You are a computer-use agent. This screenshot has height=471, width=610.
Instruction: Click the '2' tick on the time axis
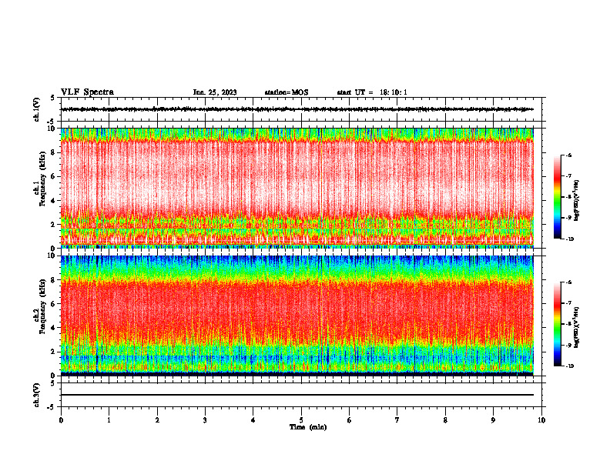pos(157,420)
